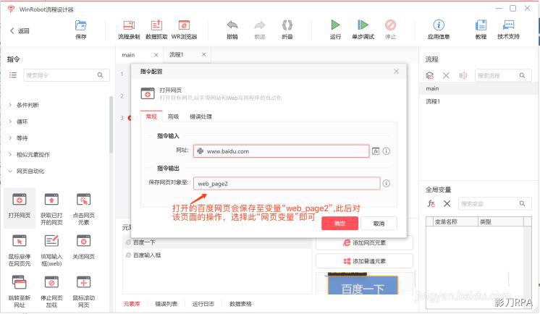540x314 pixels.
Task: Cancel dialog with 取消 button
Action: (379, 224)
